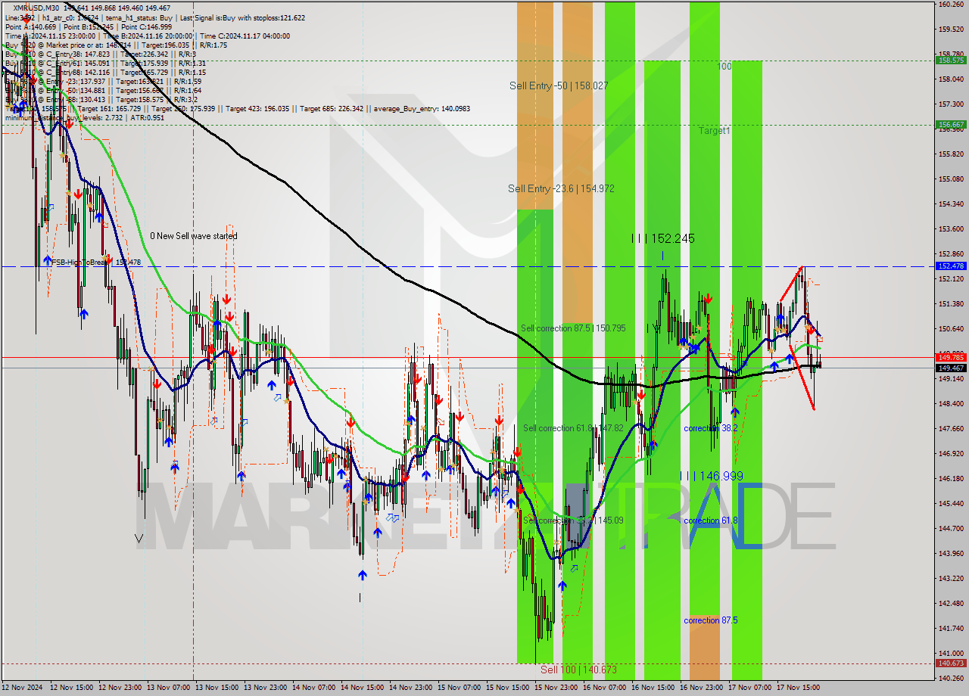The image size is (969, 696).
Task: Click the '17 Nov 15:00' time axis label
Action: point(798,688)
